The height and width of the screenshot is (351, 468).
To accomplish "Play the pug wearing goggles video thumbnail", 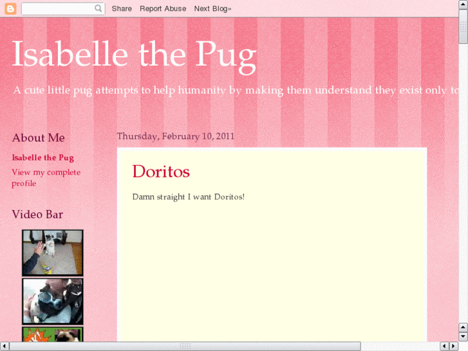I will pyautogui.click(x=53, y=301).
